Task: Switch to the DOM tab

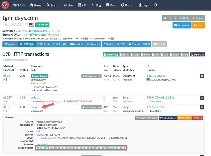Action: point(121,44)
